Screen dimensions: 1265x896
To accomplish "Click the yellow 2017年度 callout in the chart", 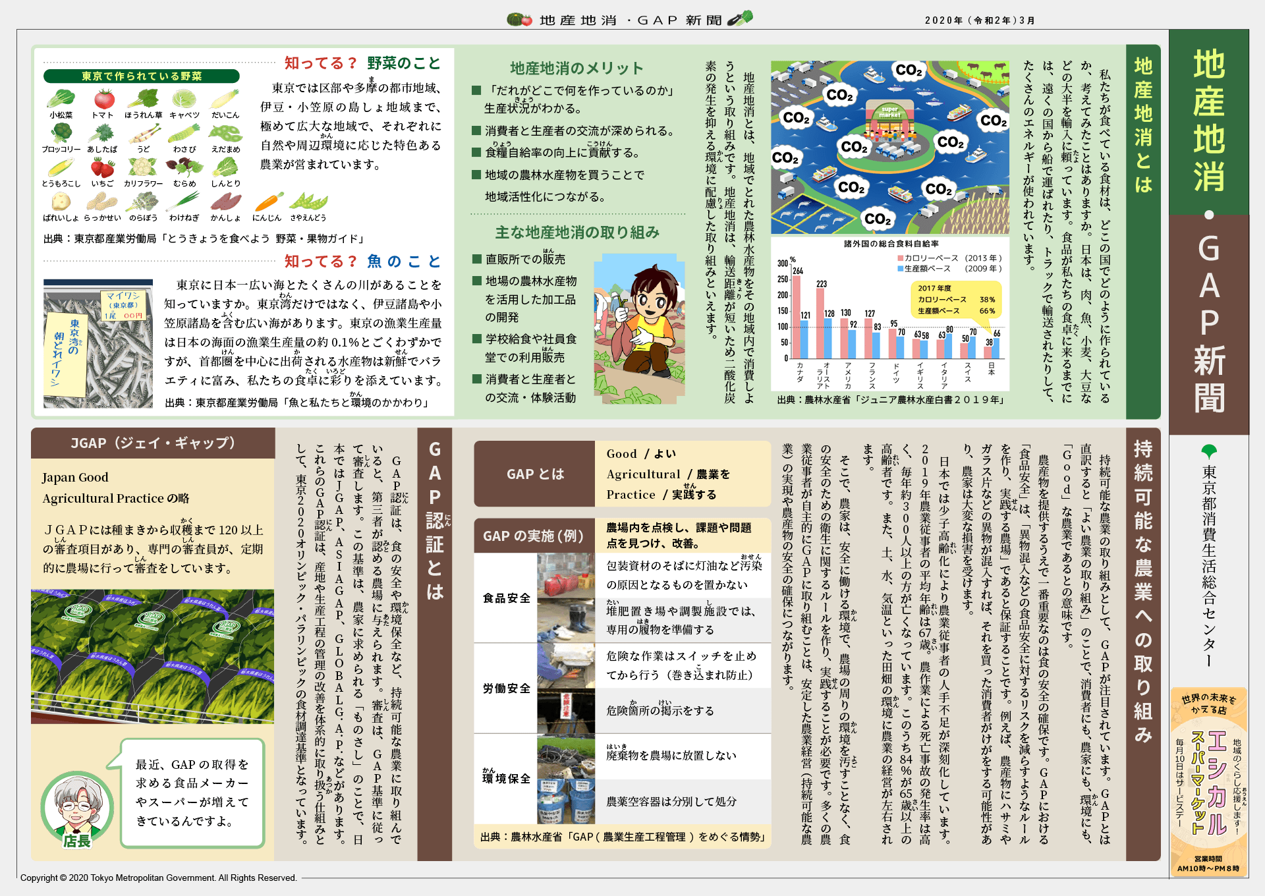I will 957,300.
